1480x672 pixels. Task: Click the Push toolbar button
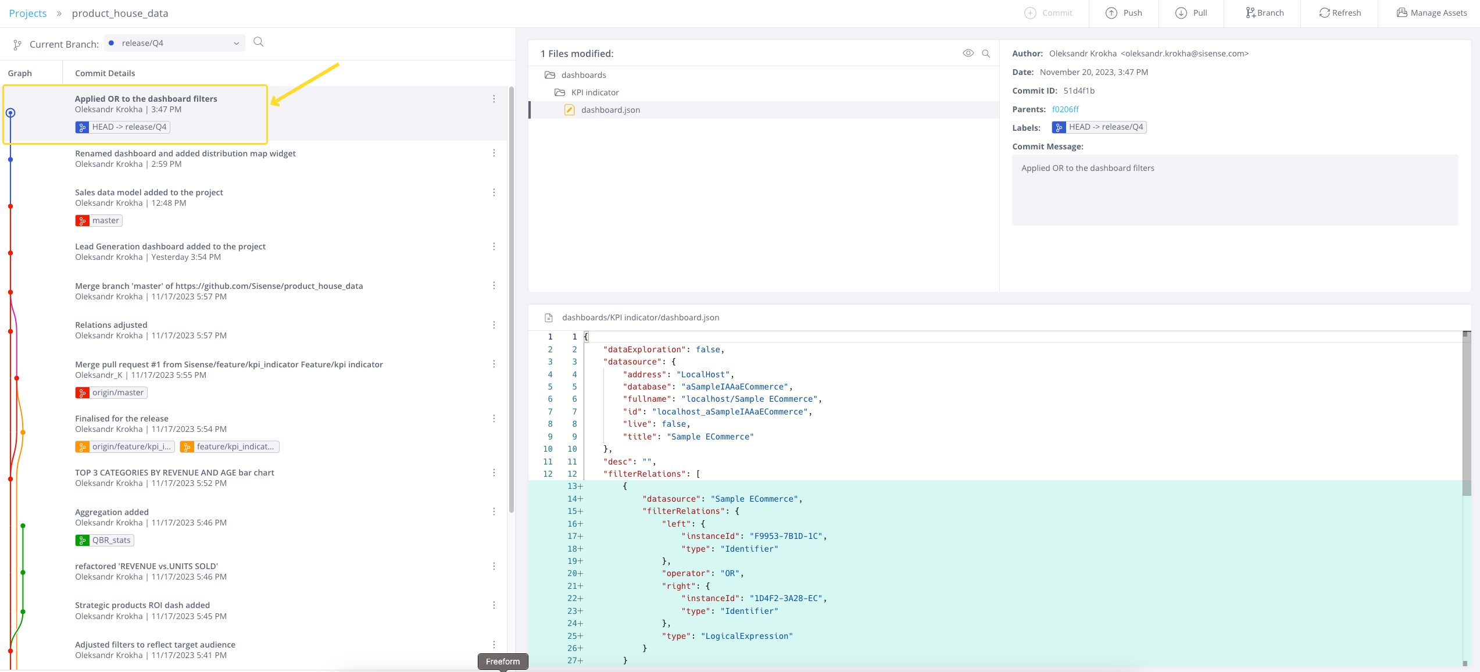[x=1124, y=13]
